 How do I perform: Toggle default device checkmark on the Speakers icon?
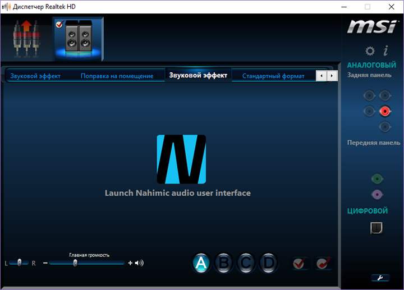(x=59, y=24)
